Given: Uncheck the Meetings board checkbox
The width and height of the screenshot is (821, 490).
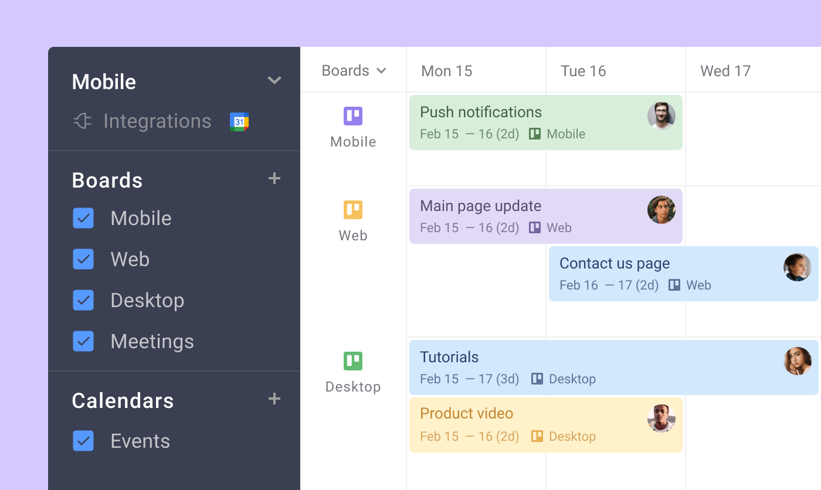Looking at the screenshot, I should click(x=83, y=341).
